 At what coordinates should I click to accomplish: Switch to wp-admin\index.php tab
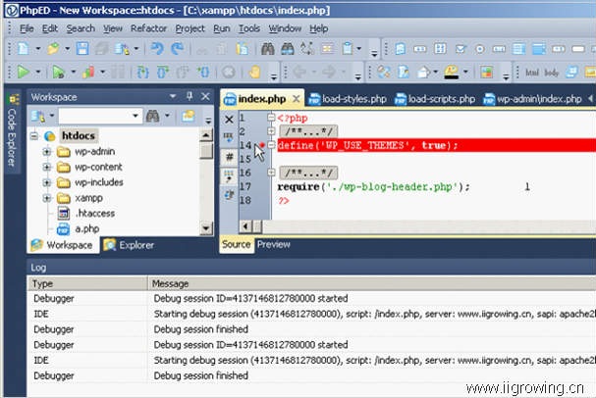532,99
